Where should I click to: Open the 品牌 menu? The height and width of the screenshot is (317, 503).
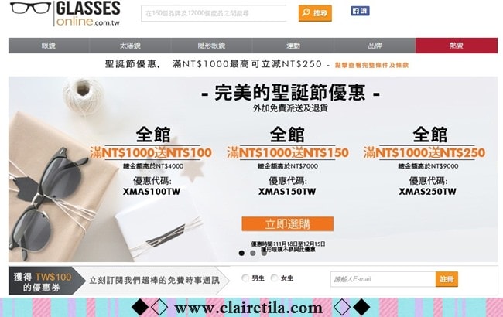[375, 46]
